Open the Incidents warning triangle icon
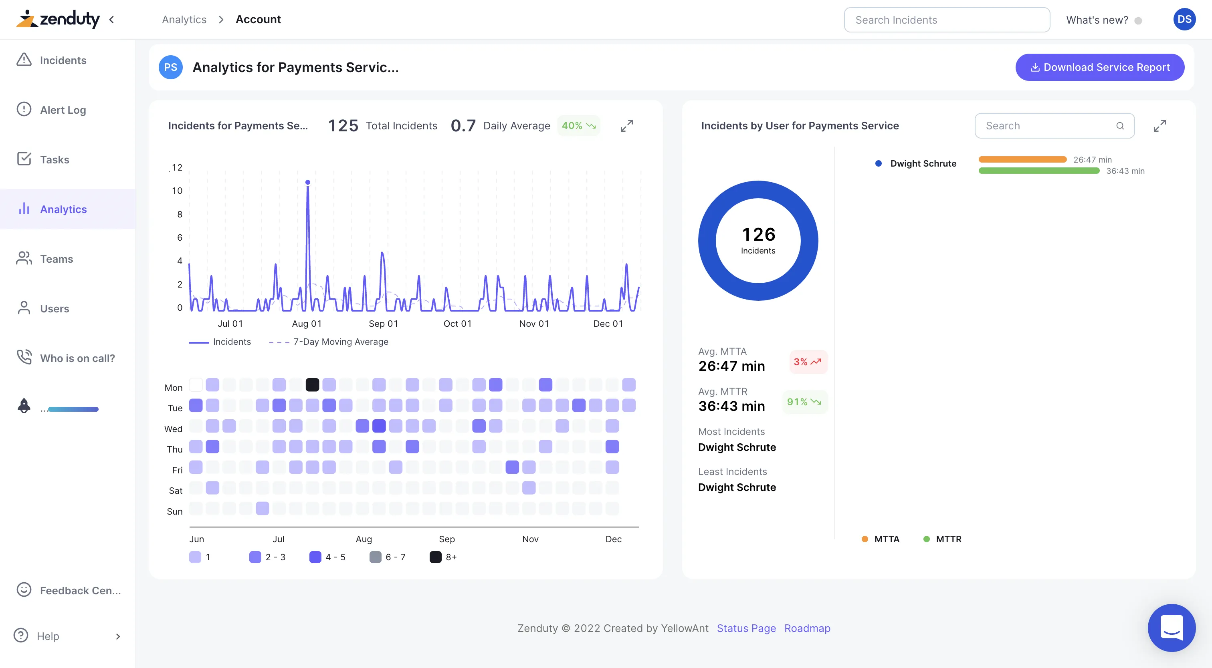This screenshot has width=1212, height=668. point(24,60)
